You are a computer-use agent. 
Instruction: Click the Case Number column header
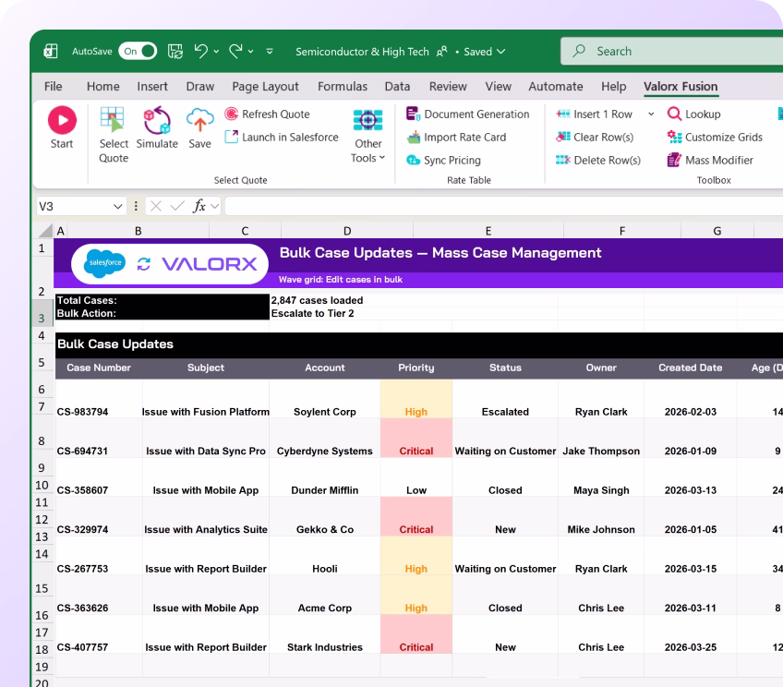coord(99,368)
